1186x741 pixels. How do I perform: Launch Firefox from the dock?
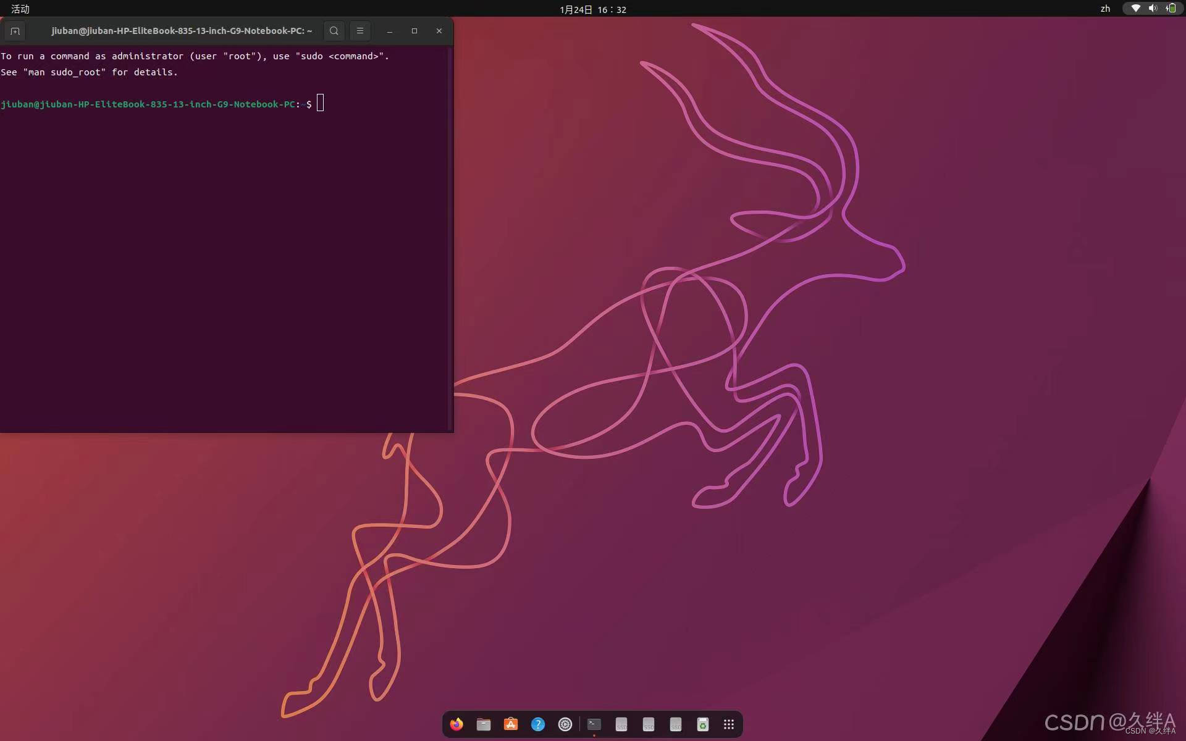click(x=456, y=724)
